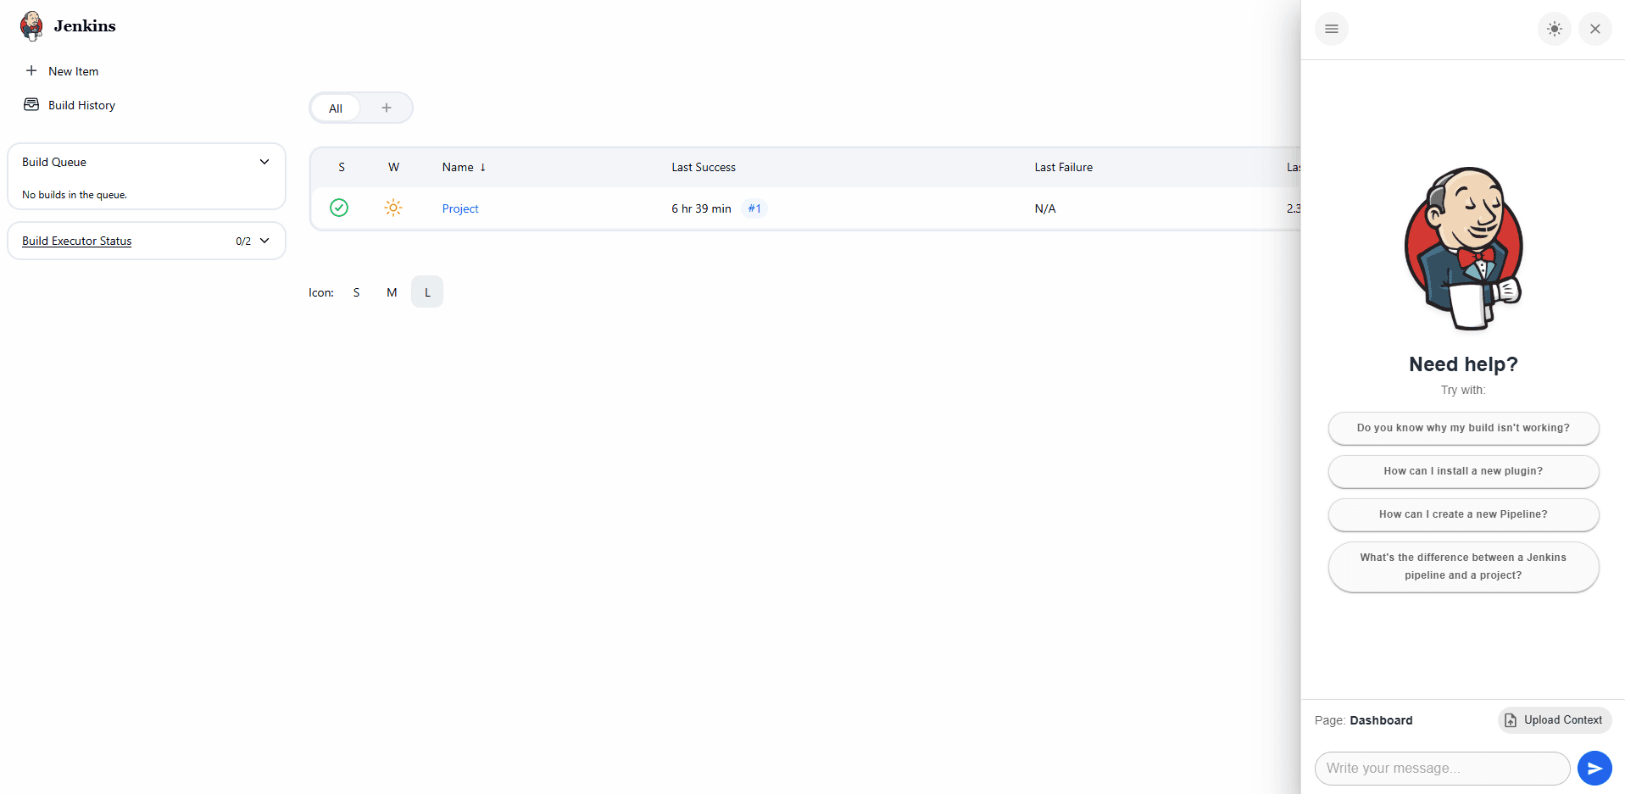Open the New Item link
Viewport: 1625px width, 794px height.
(x=74, y=71)
